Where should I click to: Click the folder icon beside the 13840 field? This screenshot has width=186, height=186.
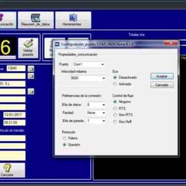[x=31, y=69]
